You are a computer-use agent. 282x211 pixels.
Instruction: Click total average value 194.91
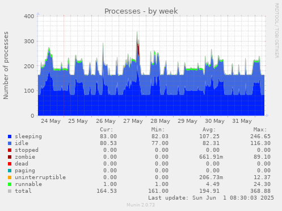click(209, 191)
